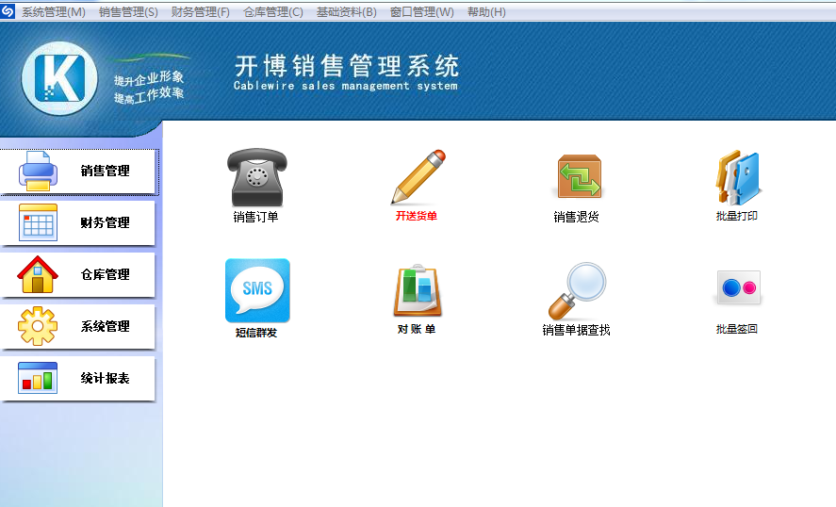Screen dimensions: 836x507
Task: Open the 销售管理(S) menu
Action: pos(128,11)
